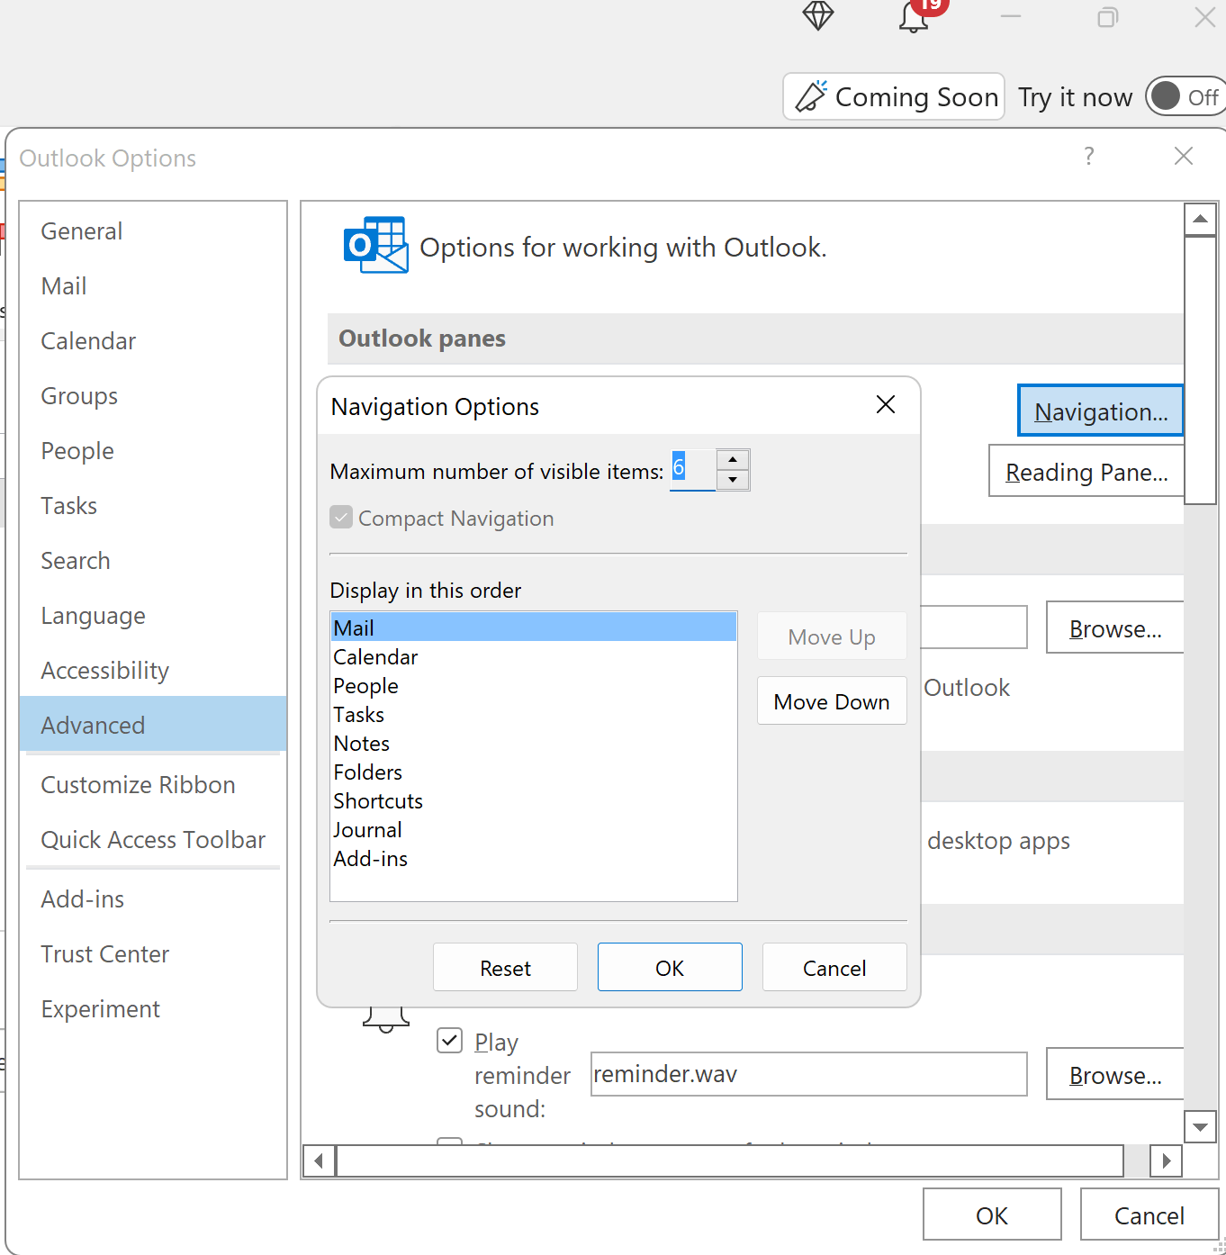Click the Move Down button
The width and height of the screenshot is (1226, 1255).
pyautogui.click(x=832, y=701)
